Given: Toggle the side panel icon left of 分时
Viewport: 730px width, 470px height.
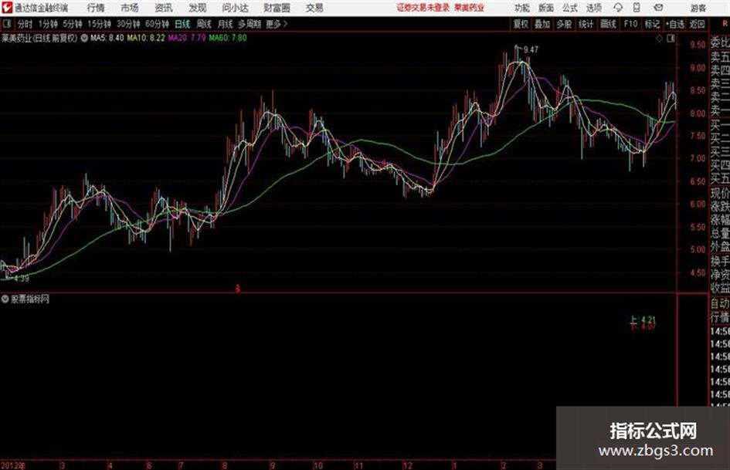Looking at the screenshot, I should point(6,24).
